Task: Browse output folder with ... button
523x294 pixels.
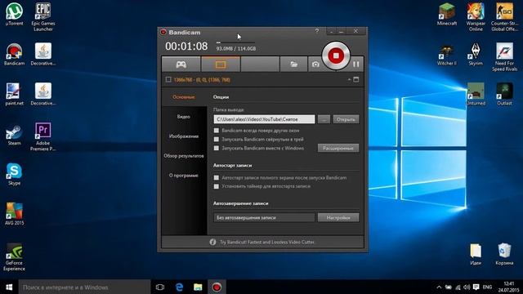Action: tap(324, 119)
